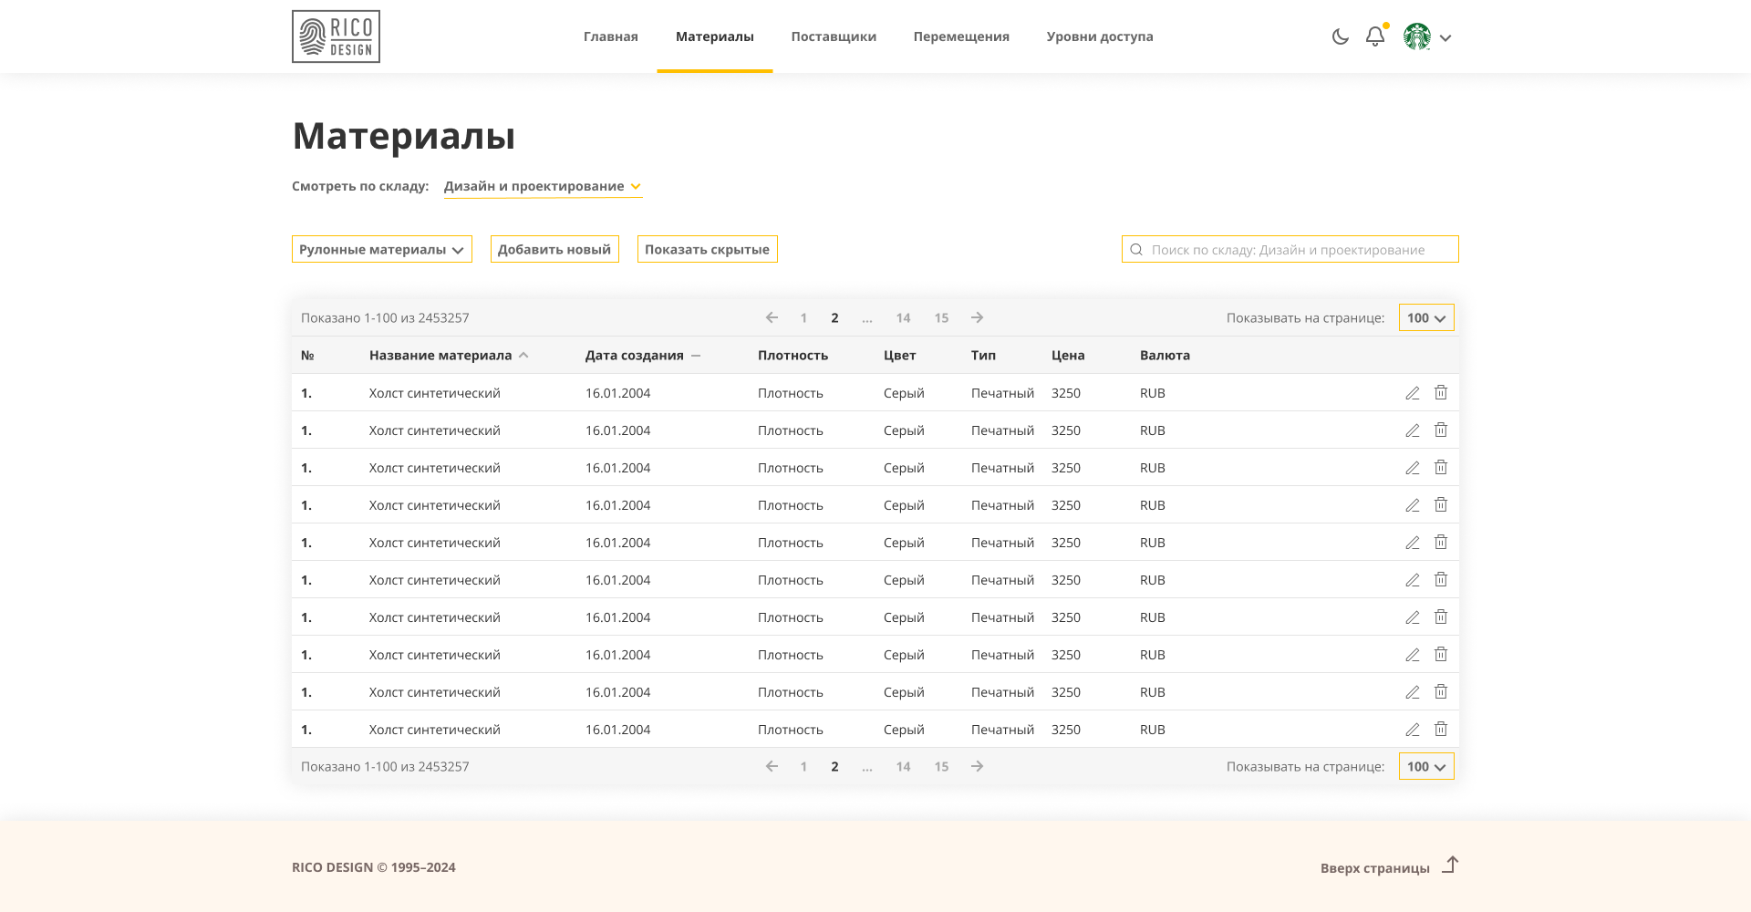The width and height of the screenshot is (1751, 912).
Task: Delete the fourth table row
Action: (1441, 504)
